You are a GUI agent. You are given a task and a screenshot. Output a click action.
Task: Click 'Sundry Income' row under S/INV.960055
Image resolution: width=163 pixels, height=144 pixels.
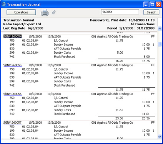pyautogui.click(x=63, y=73)
